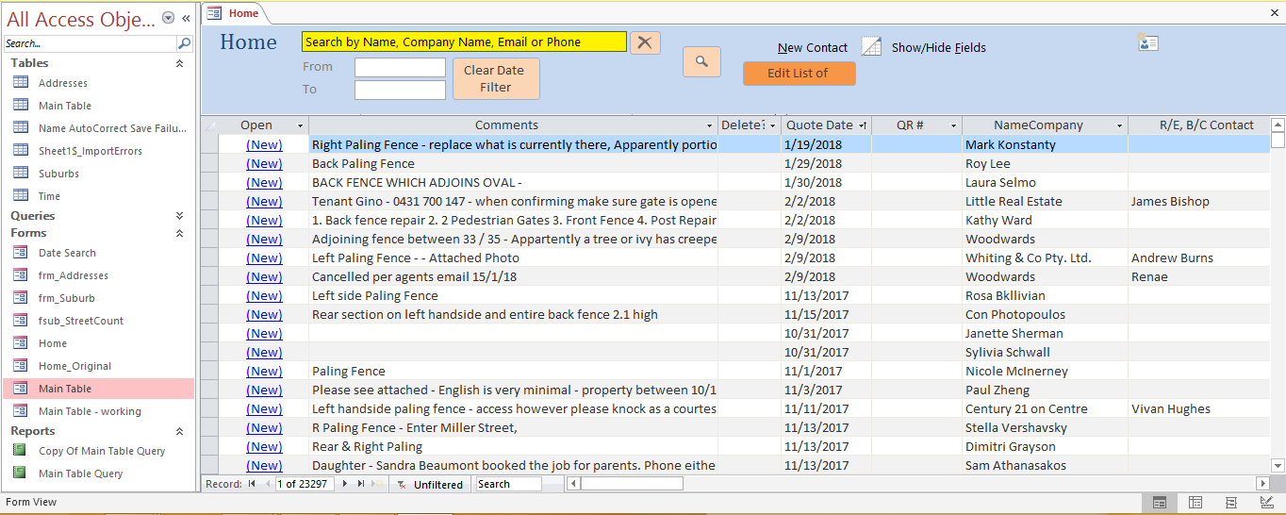Image resolution: width=1286 pixels, height=515 pixels.
Task: Click the New Contact link
Action: tap(813, 48)
